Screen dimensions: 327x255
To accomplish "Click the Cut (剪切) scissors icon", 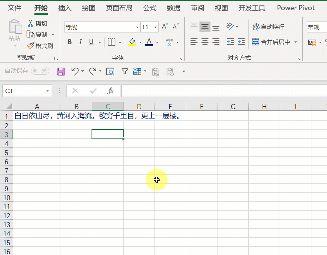I will tap(31, 23).
